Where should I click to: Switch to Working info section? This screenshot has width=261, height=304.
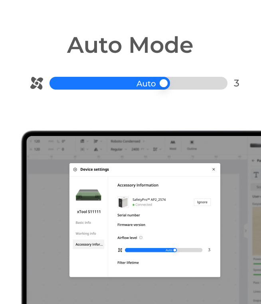[86, 234]
